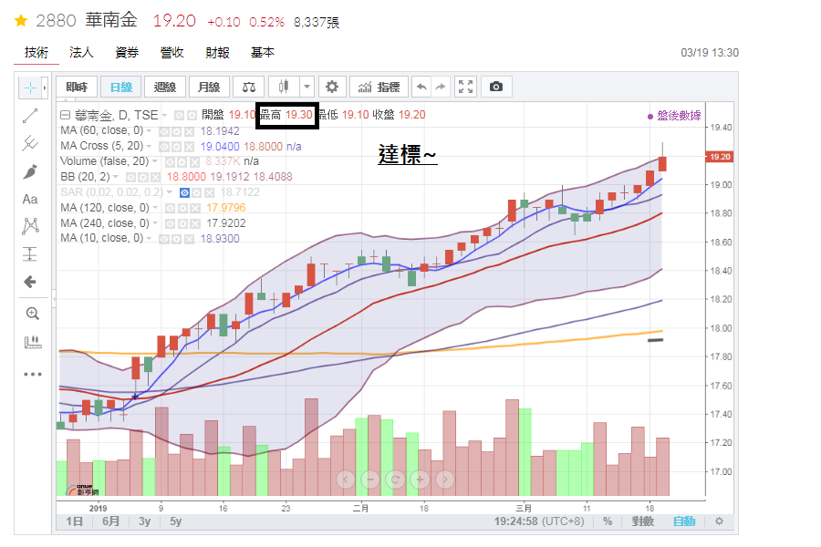This screenshot has width=821, height=547.
Task: Click the favorite star beside 2880
Action: [21, 21]
